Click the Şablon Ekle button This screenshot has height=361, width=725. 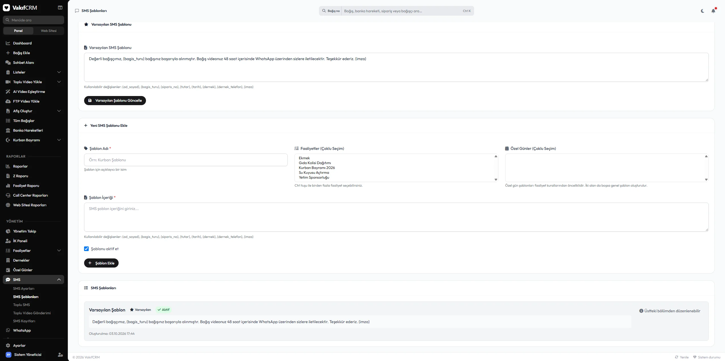pos(101,263)
